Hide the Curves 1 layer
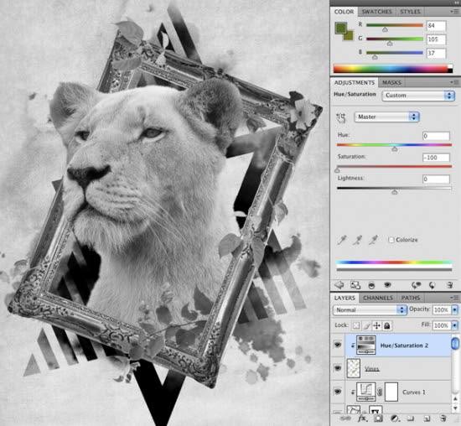The width and height of the screenshot is (461, 426). pos(338,392)
